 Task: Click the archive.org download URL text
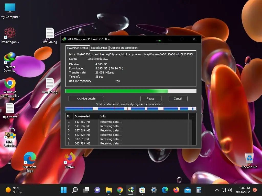[131, 54]
